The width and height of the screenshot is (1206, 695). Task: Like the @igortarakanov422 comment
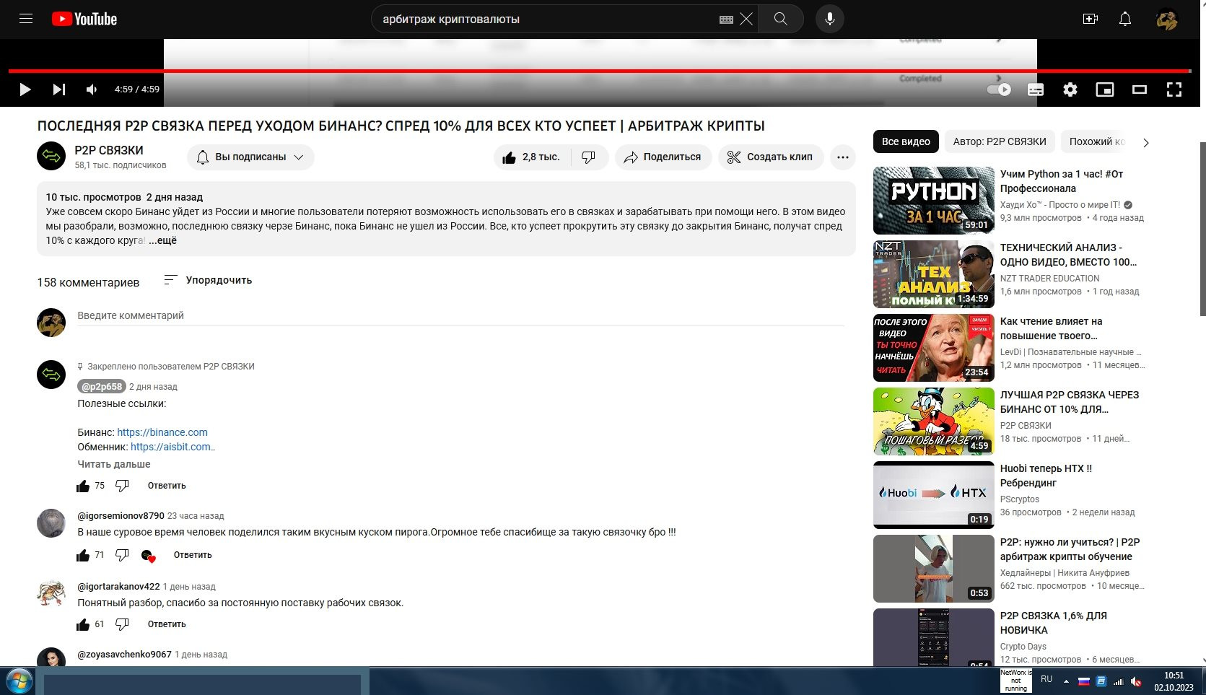[x=83, y=624]
